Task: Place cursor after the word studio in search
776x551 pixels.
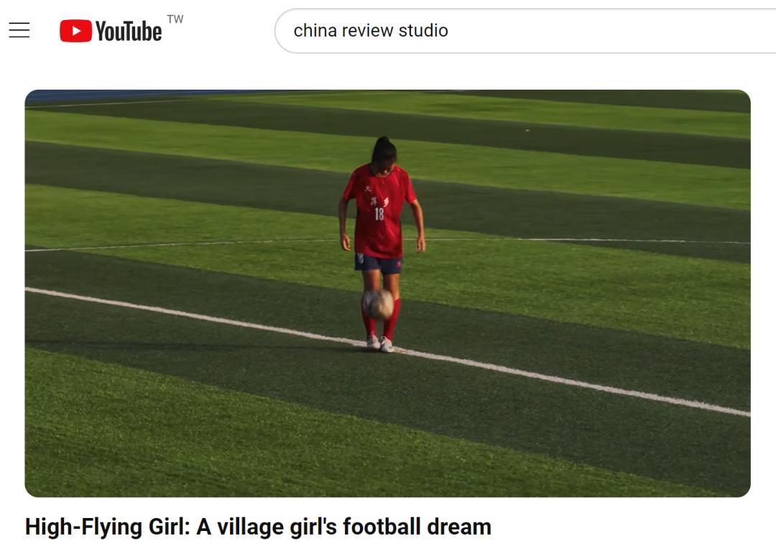Action: pos(449,31)
